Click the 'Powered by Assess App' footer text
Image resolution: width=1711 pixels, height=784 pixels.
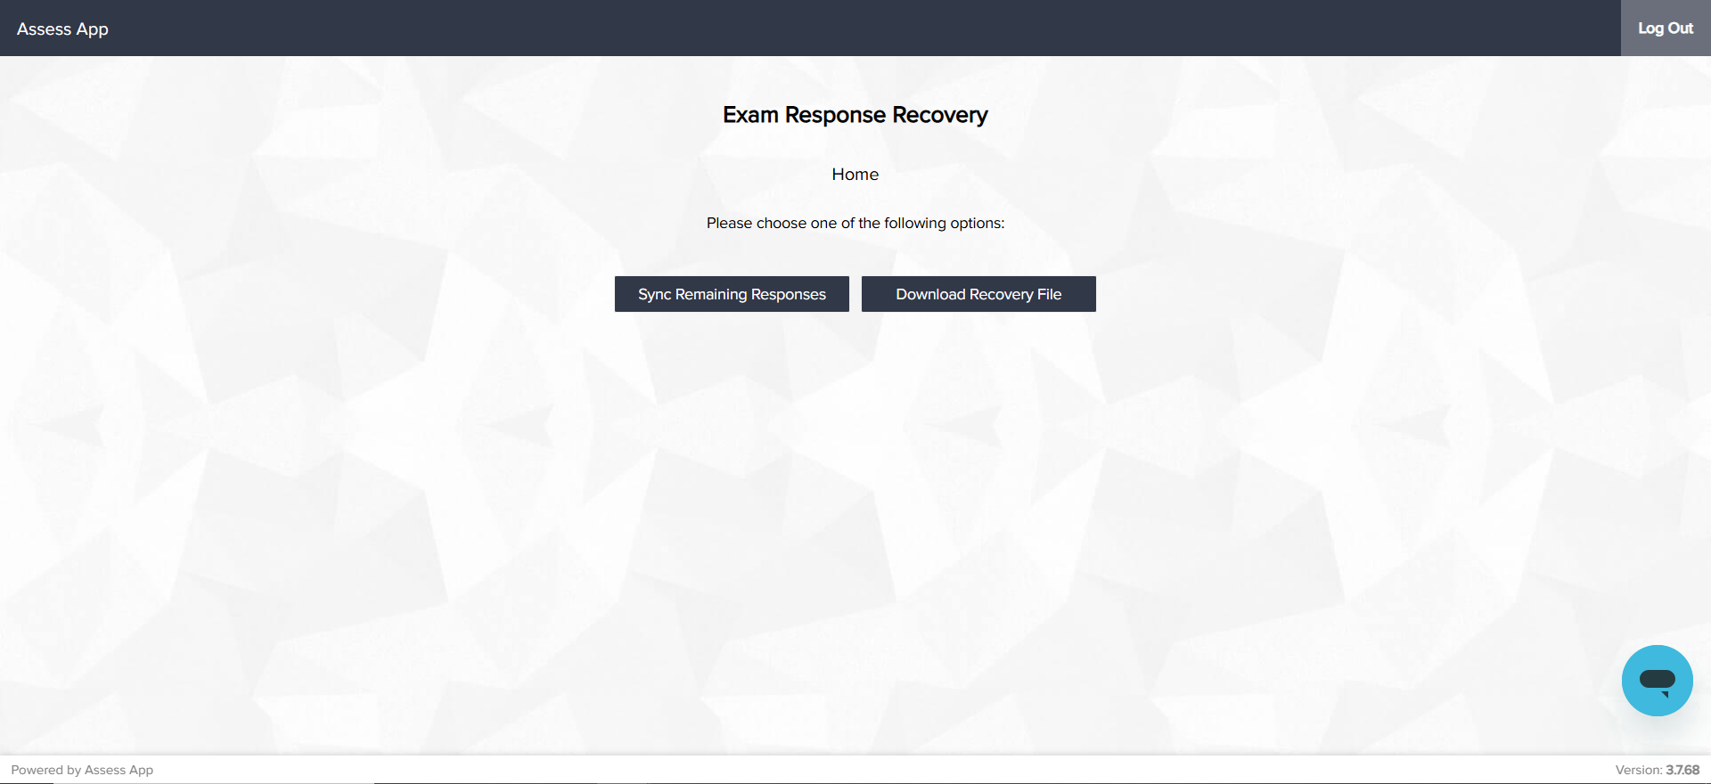click(x=82, y=770)
